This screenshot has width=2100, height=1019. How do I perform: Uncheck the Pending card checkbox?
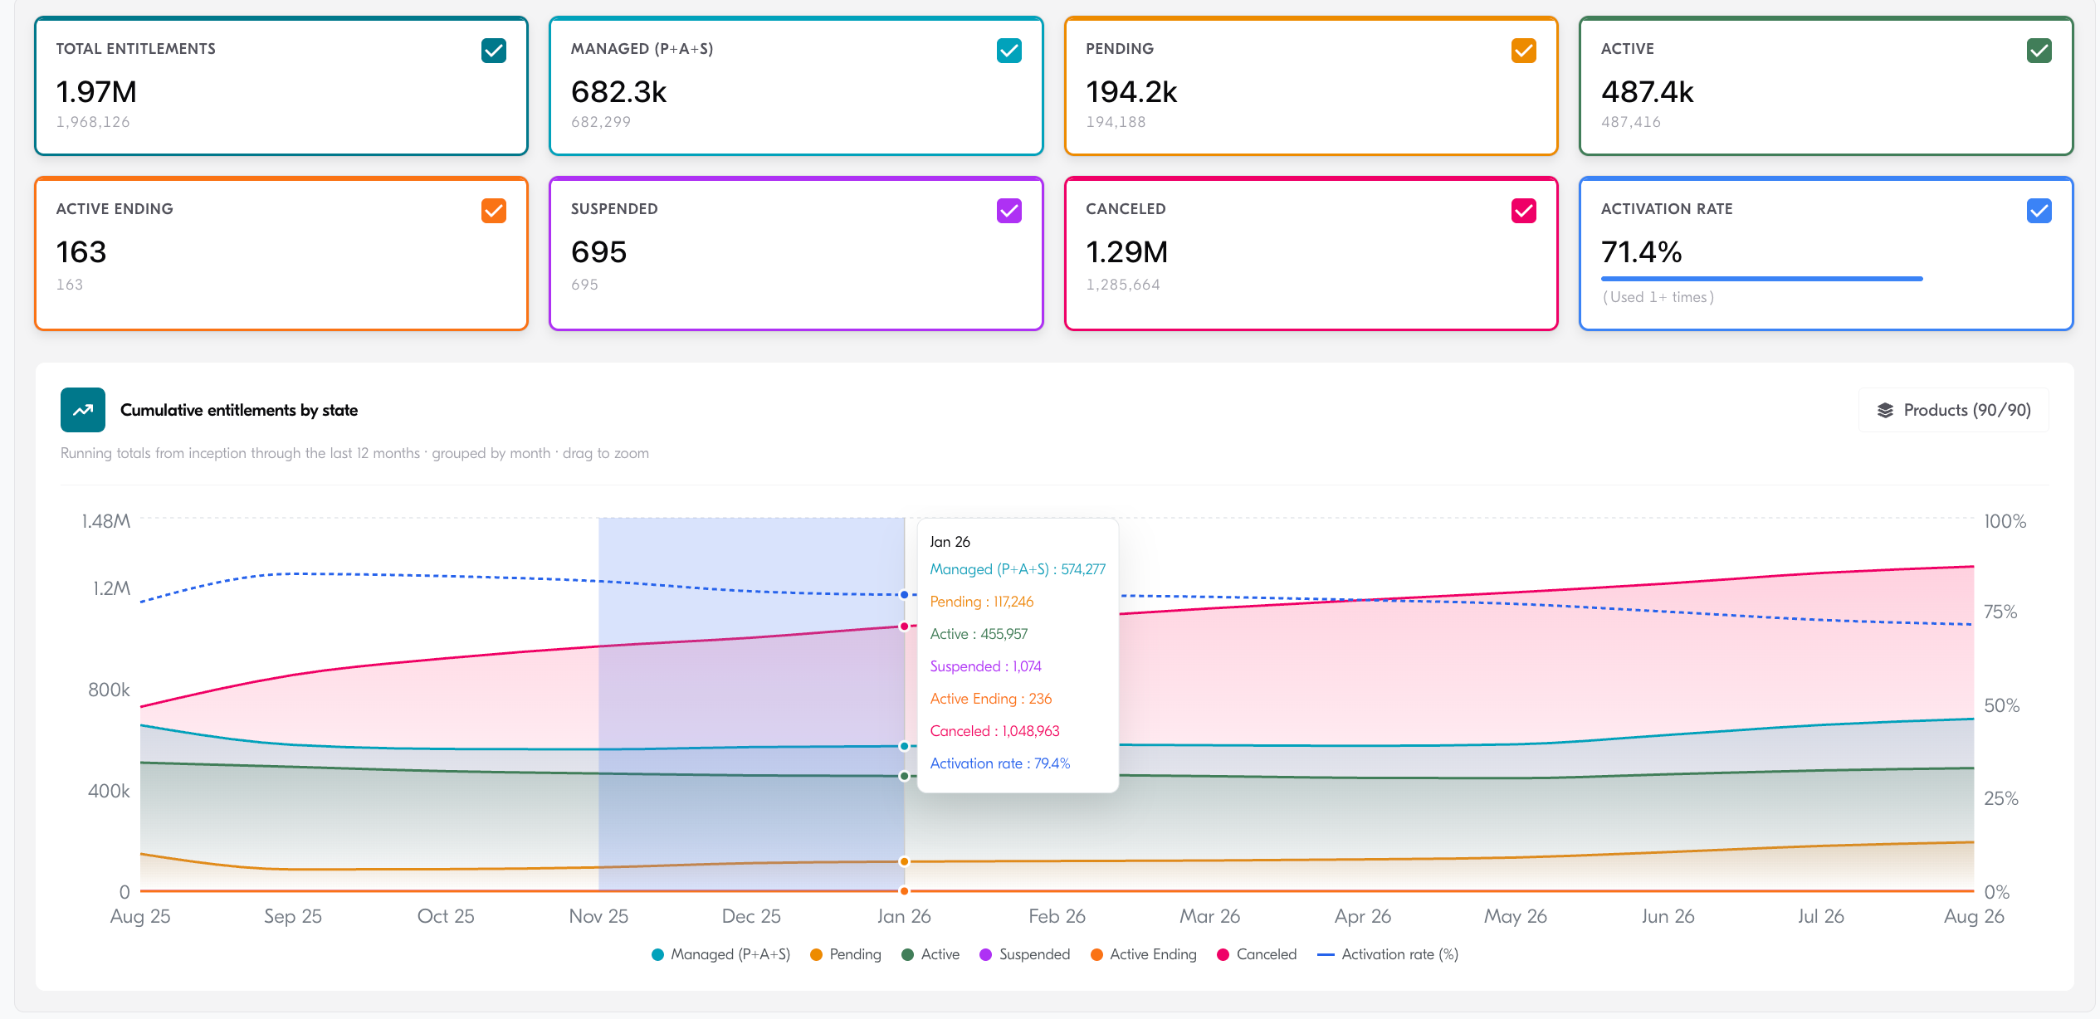pos(1524,51)
